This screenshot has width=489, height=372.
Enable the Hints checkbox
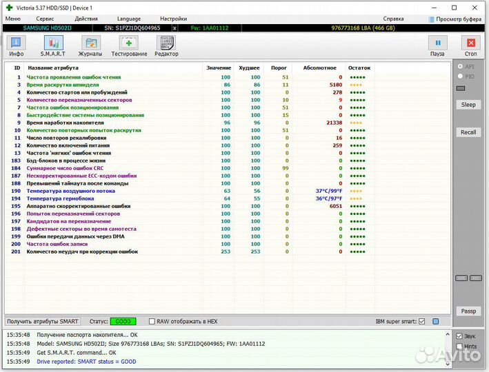pyautogui.click(x=459, y=347)
